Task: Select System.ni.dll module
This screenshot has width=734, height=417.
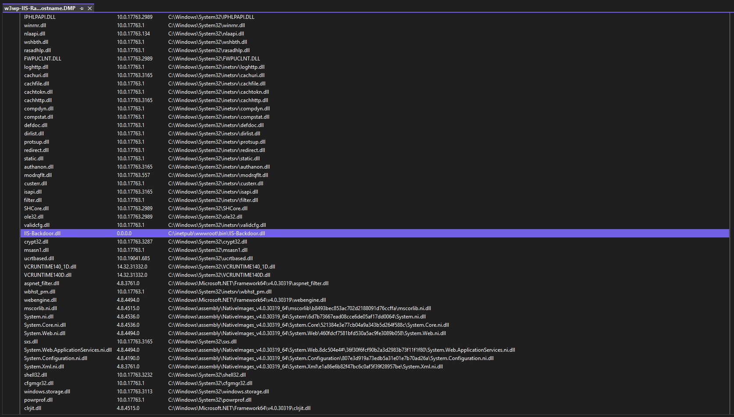Action: pyautogui.click(x=39, y=317)
